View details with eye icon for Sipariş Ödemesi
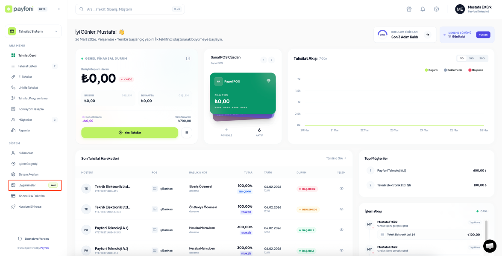The width and height of the screenshot is (502, 256). tap(341, 188)
